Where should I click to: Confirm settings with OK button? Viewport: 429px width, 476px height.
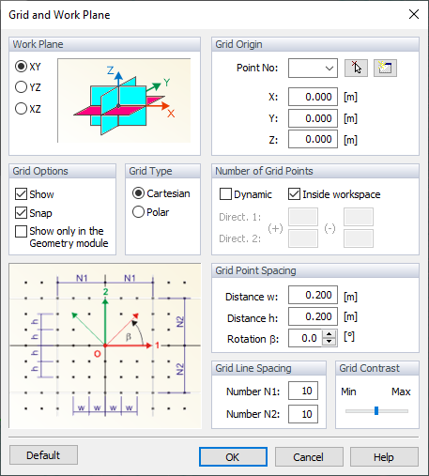pyautogui.click(x=233, y=457)
